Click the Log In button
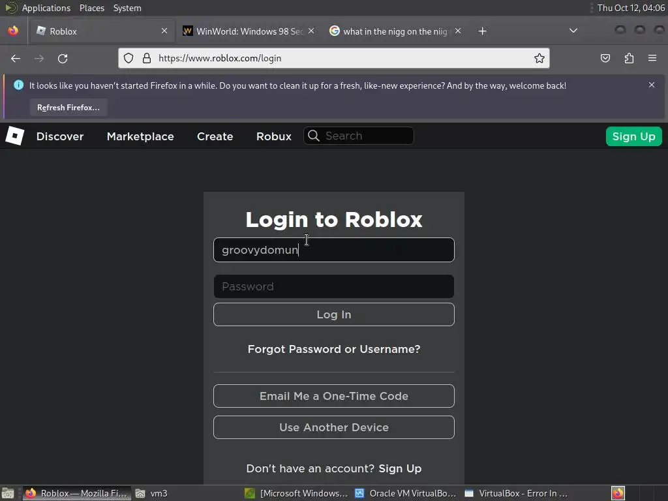668x501 pixels. click(334, 314)
